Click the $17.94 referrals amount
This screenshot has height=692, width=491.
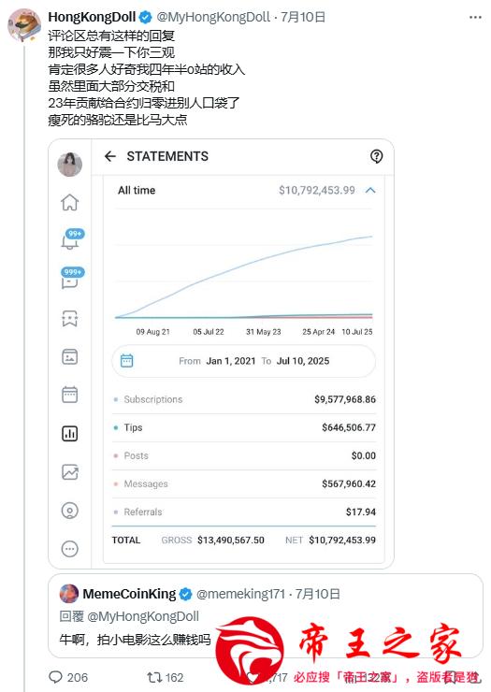click(x=361, y=512)
